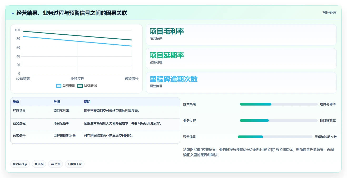Click the 业务过程 chart axis label
The height and width of the screenshot is (178, 347).
(x=77, y=78)
